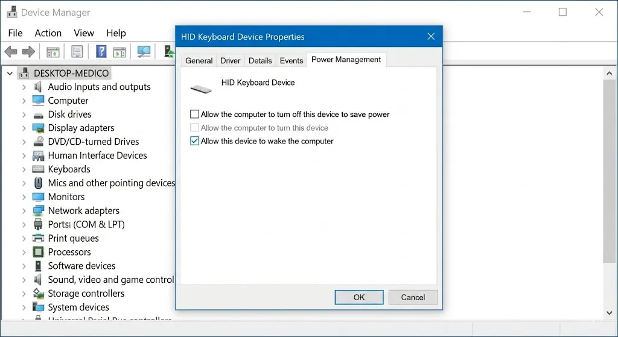Click the Disk drives icon

[38, 115]
